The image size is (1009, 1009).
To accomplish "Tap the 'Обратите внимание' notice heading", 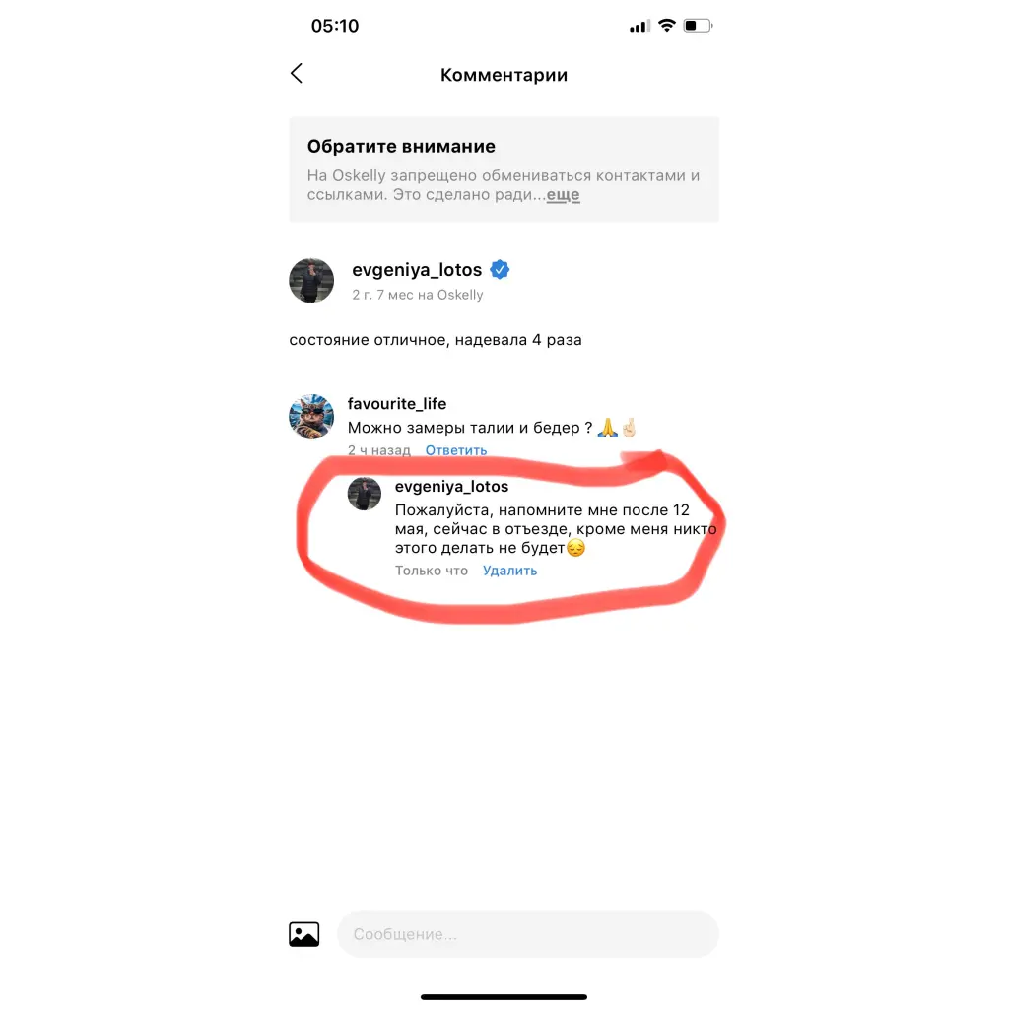I will tap(402, 146).
